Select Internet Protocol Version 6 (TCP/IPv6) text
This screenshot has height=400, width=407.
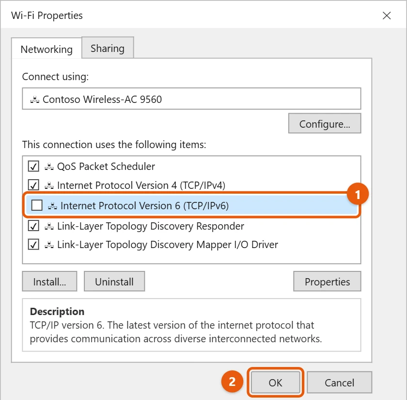click(144, 206)
